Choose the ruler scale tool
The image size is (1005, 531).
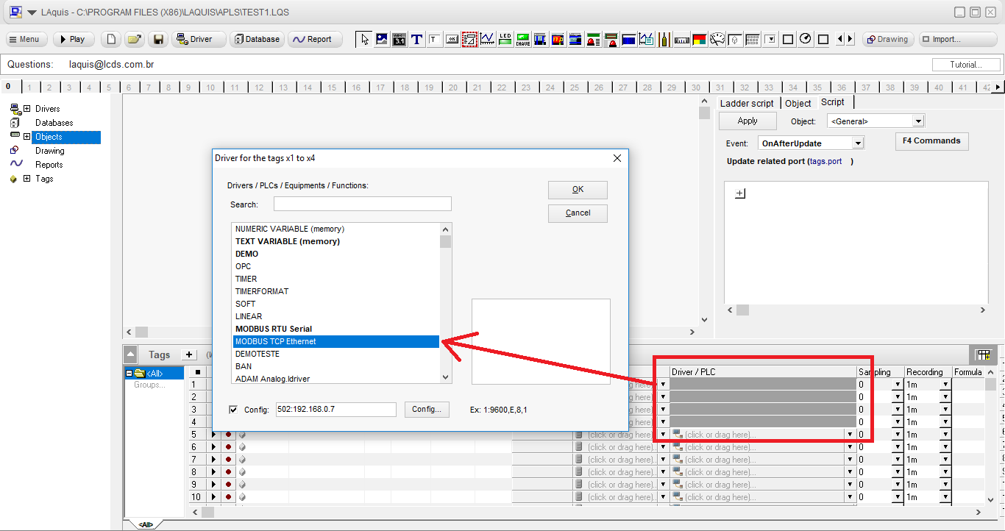click(682, 39)
